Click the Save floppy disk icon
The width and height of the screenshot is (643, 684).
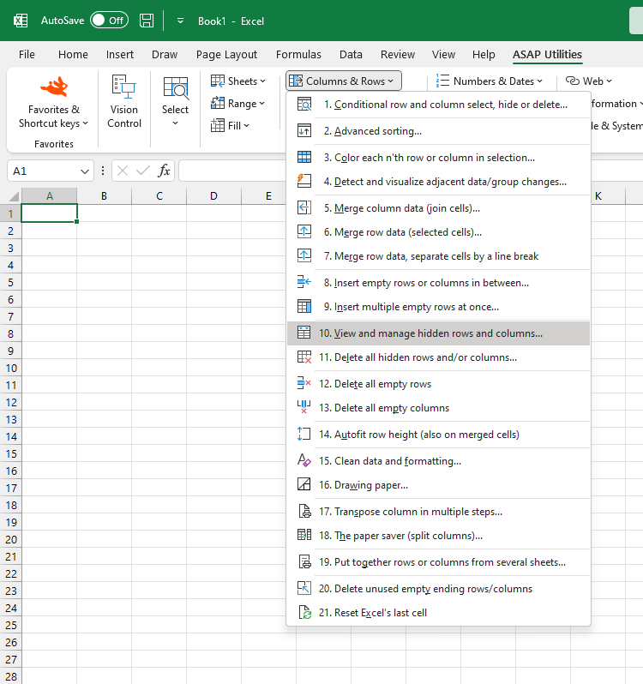point(147,21)
